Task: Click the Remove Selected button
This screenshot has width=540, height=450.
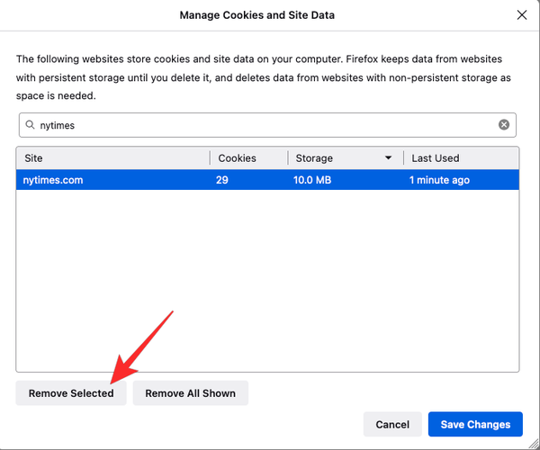Action: [x=71, y=392]
